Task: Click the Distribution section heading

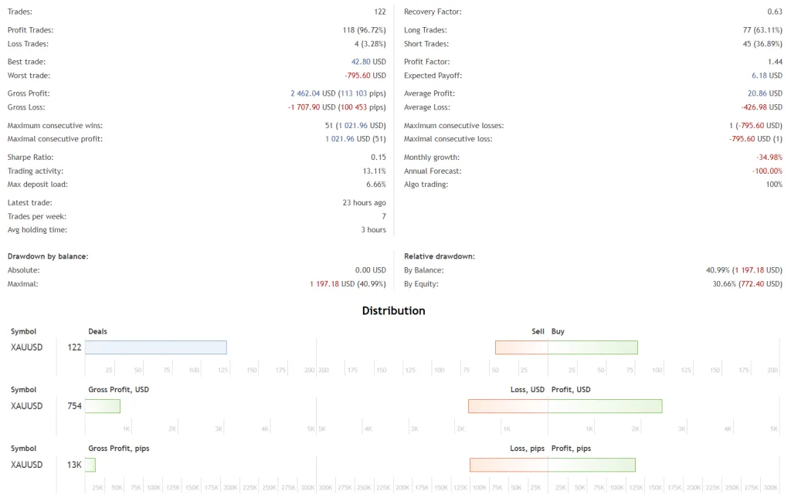Action: pos(393,310)
